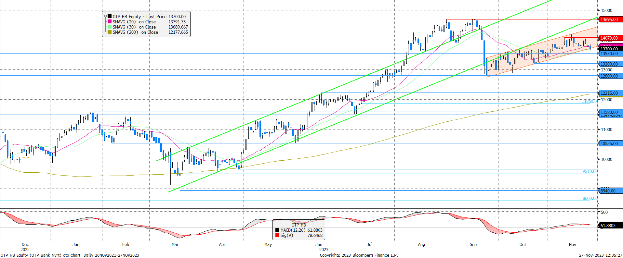This screenshot has height=258, width=623.
Task: Click the olive SMAVG (200) color swatch
Action: point(110,32)
